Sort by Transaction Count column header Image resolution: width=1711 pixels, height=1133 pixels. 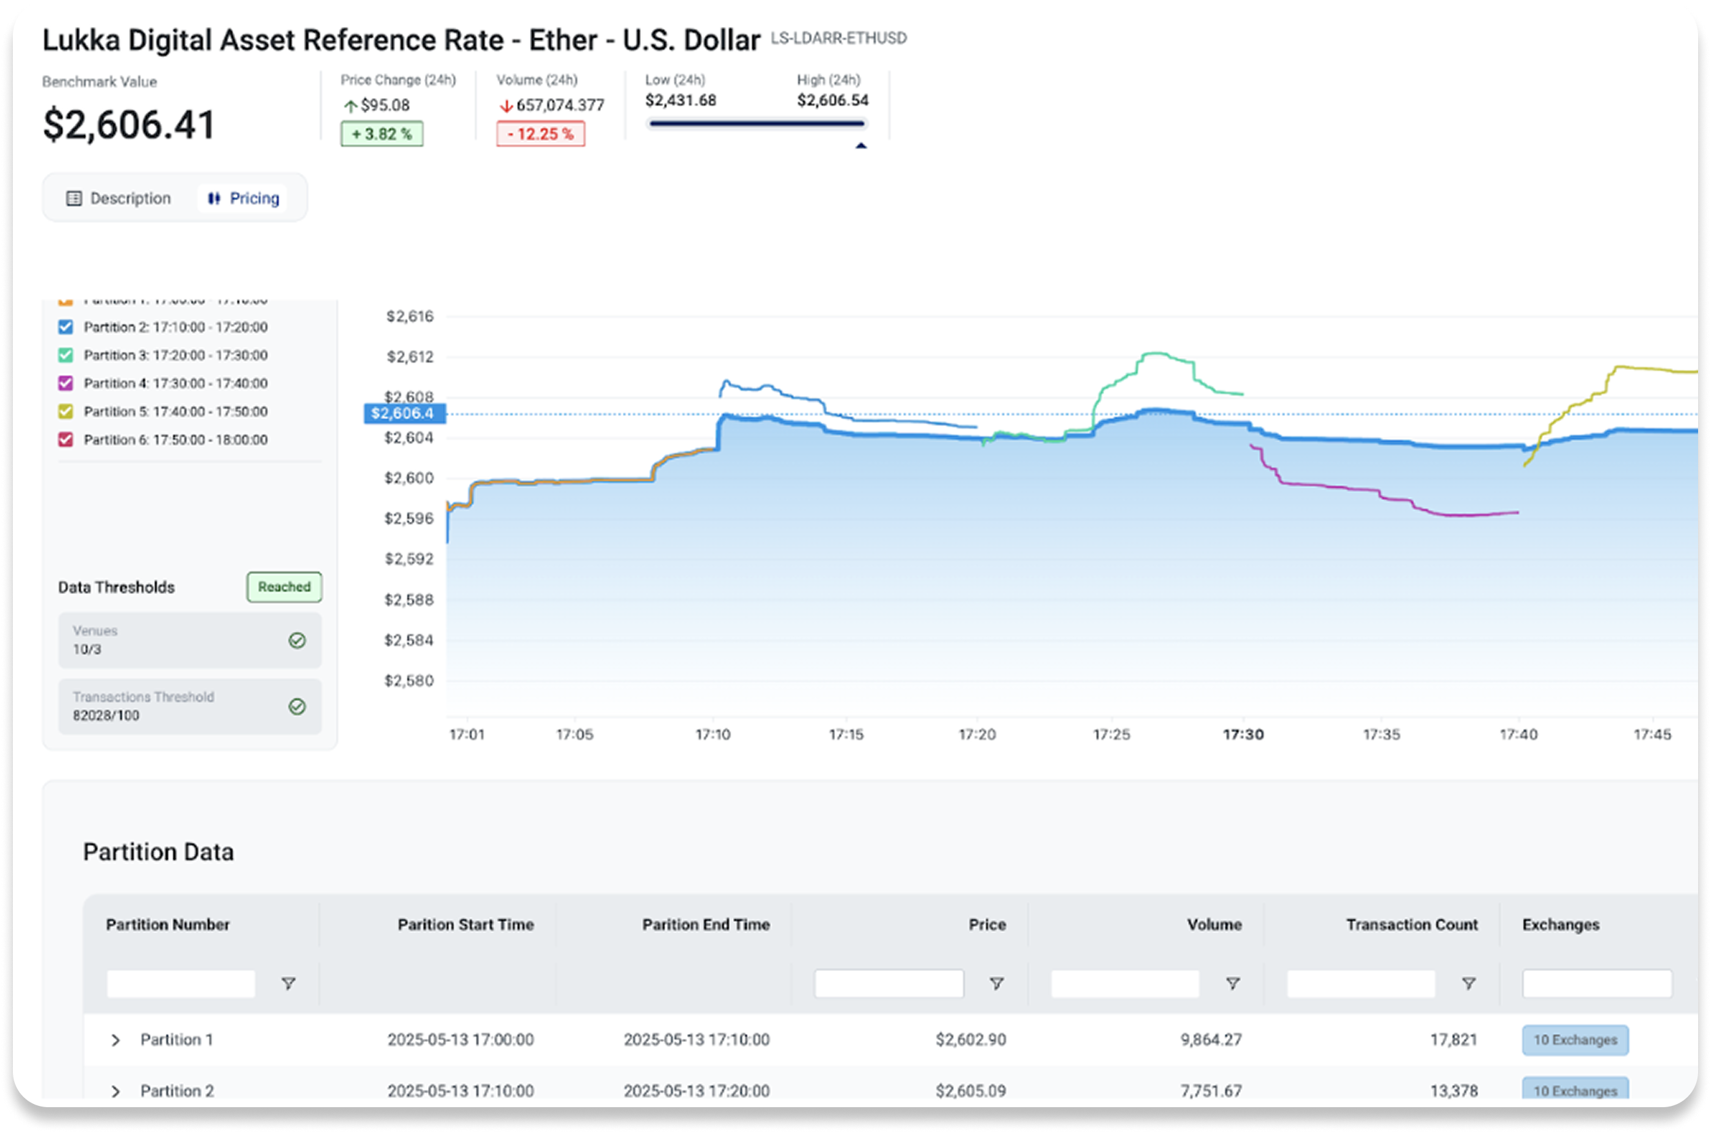coord(1412,924)
